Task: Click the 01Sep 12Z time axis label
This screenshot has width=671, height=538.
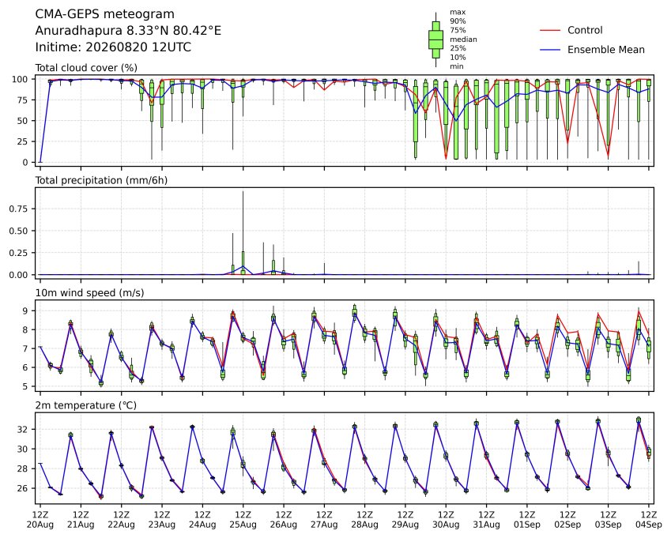Action: [x=527, y=519]
